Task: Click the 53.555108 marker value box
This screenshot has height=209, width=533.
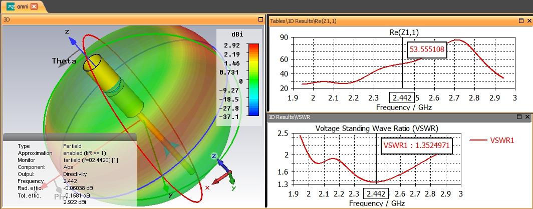Action: pos(427,49)
